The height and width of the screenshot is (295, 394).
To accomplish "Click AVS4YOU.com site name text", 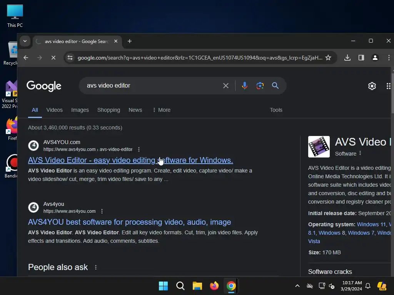I will click(x=62, y=142).
